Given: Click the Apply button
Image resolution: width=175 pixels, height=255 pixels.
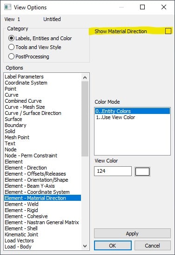Looking at the screenshot, I should (132, 234).
